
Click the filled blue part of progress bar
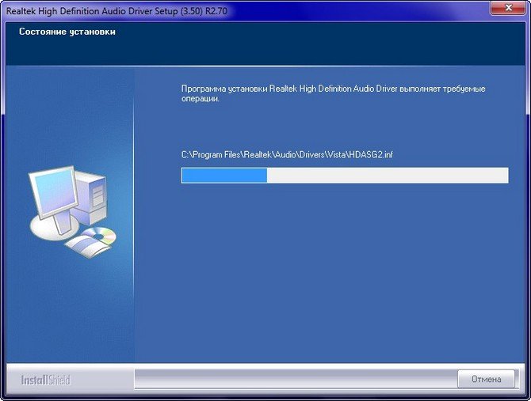tap(224, 176)
